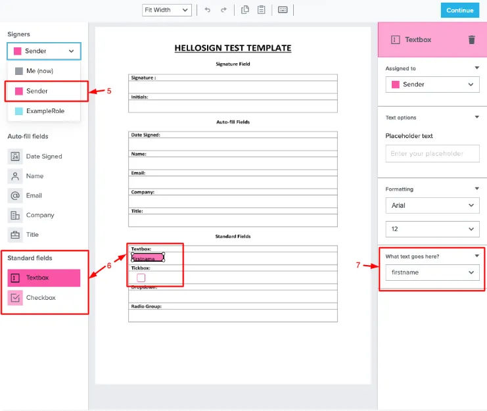Choose the Company auto-fill field

39,215
